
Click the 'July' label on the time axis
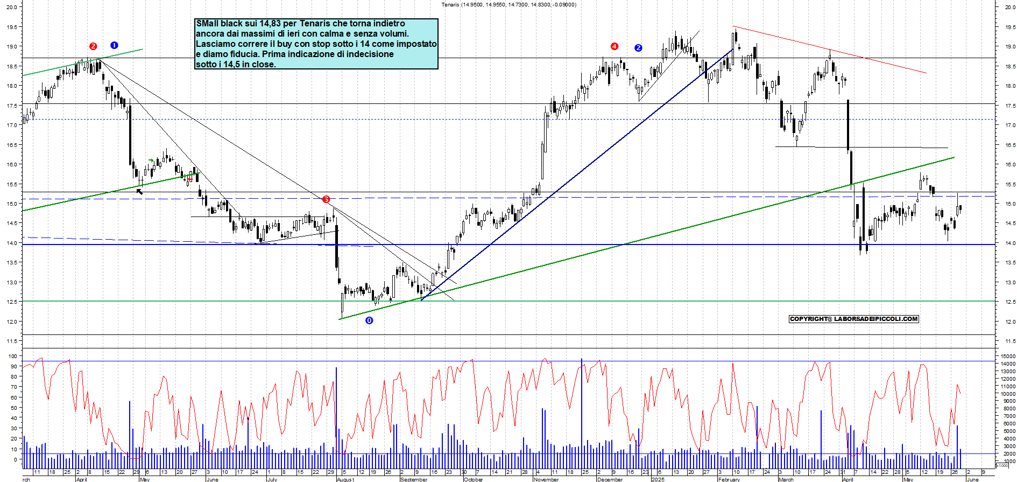pyautogui.click(x=272, y=479)
